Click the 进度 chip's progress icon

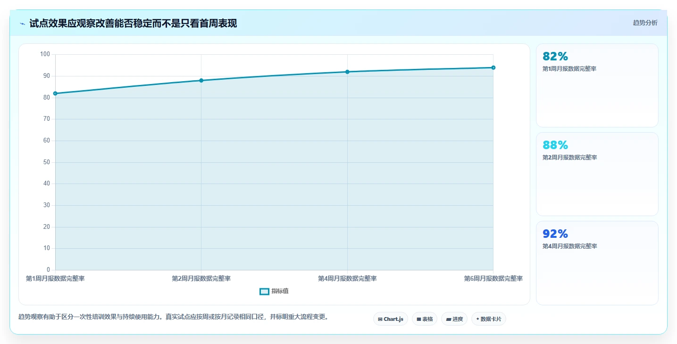coord(449,319)
